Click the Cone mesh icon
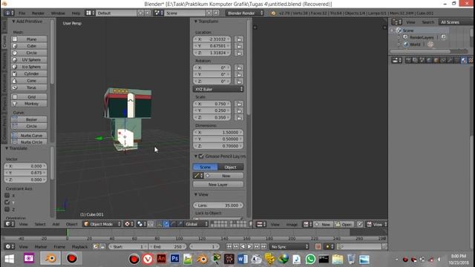Screen dimensions: 475x267 point(15,81)
